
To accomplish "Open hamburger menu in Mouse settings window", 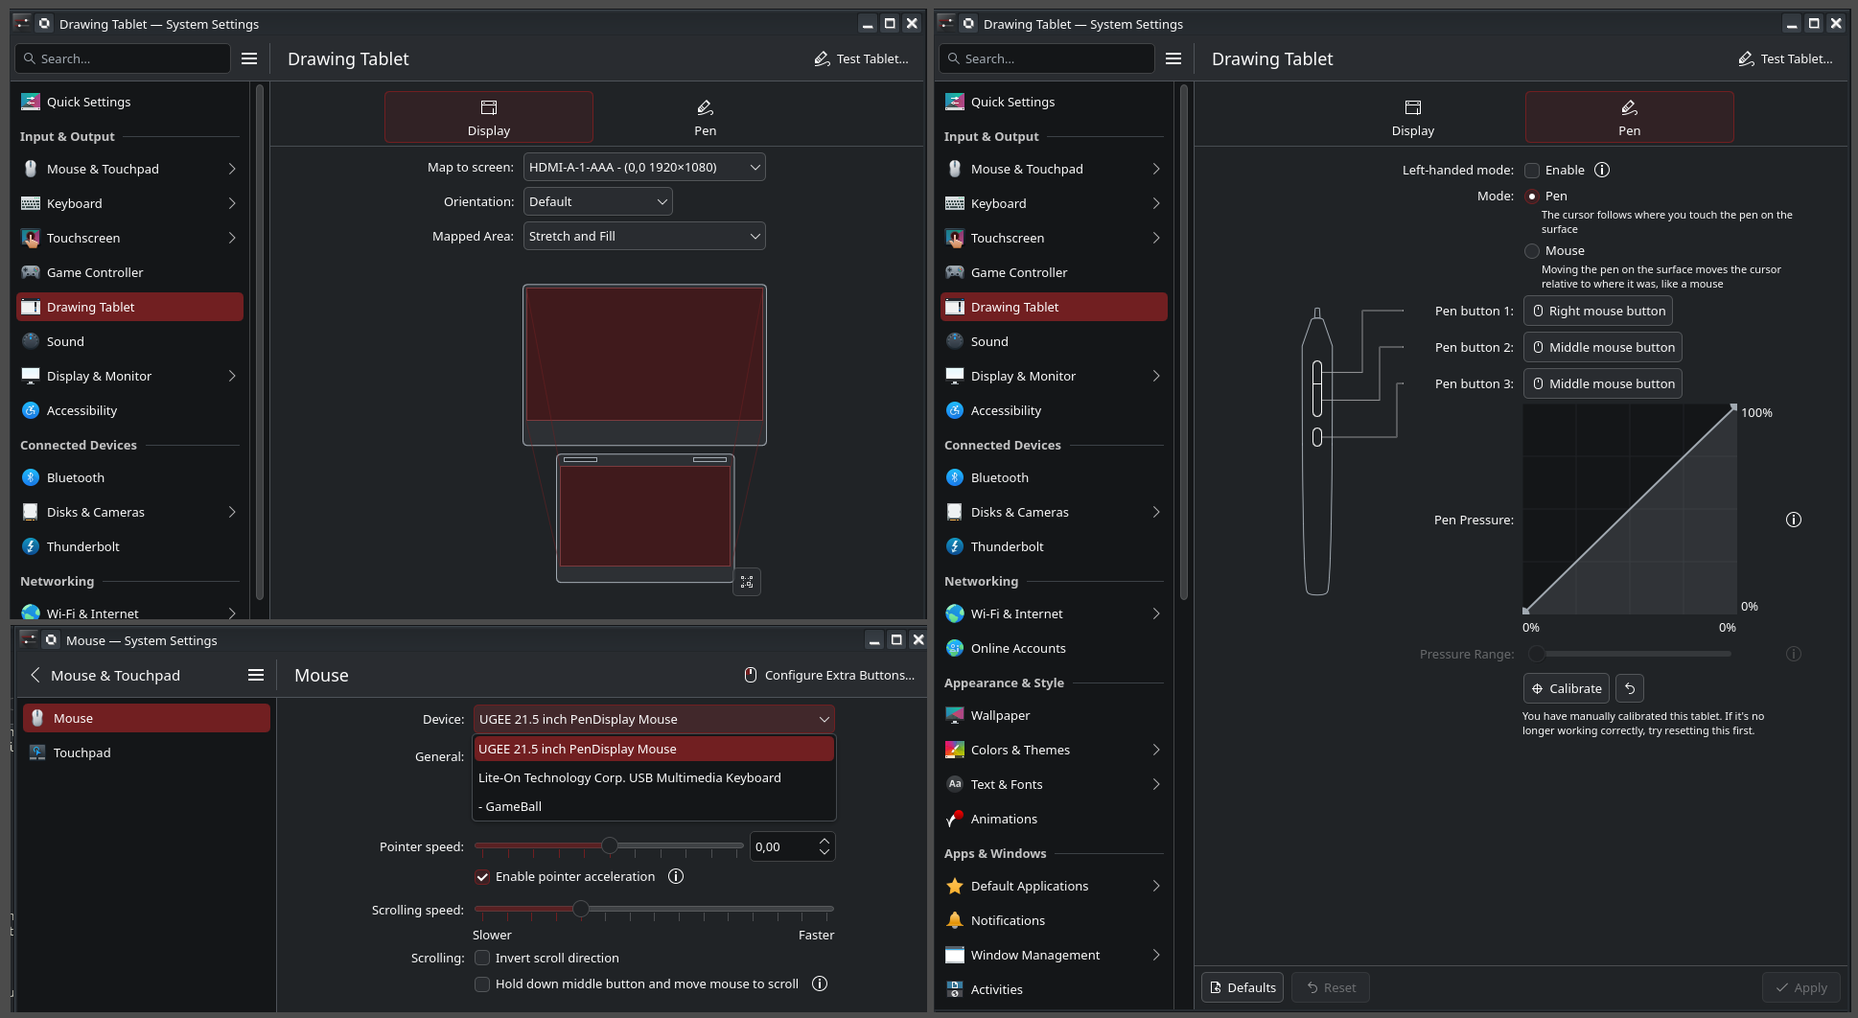I will pos(256,675).
